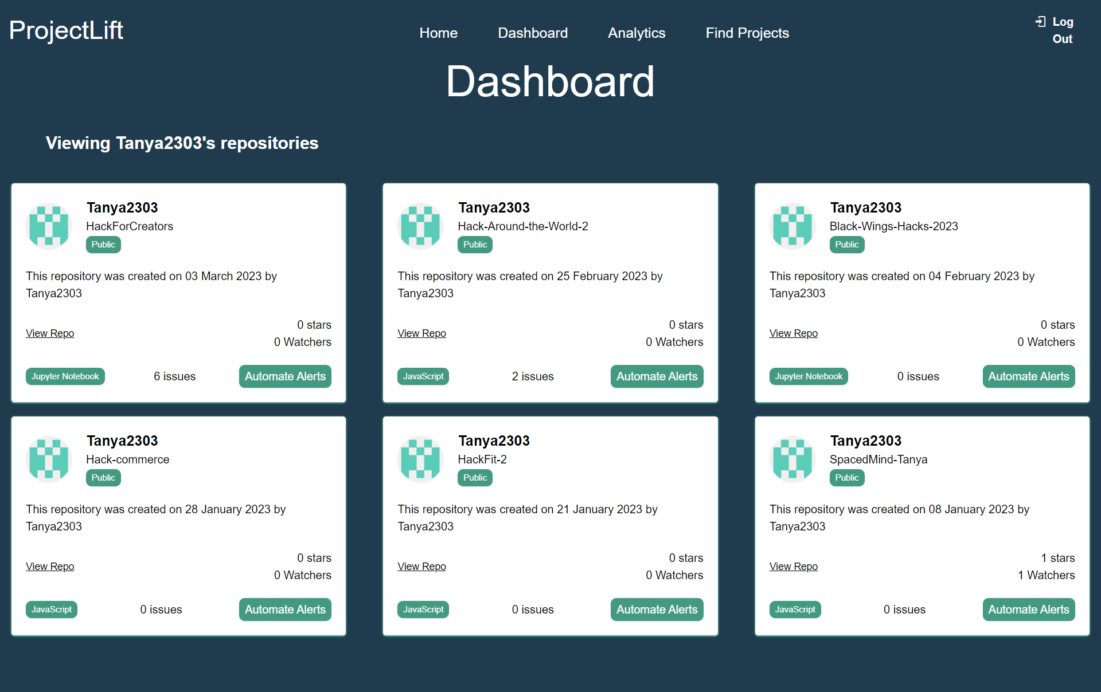Screen dimensions: 1101x692
Task: Click the Public badge on HackFit-2 card
Action: click(x=475, y=478)
